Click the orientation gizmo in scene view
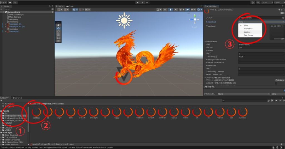The height and width of the screenshot is (149, 285). point(195,19)
